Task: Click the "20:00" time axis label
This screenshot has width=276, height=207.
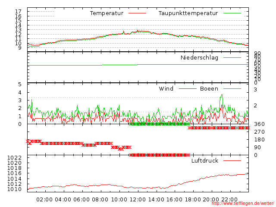Action: coord(211,200)
